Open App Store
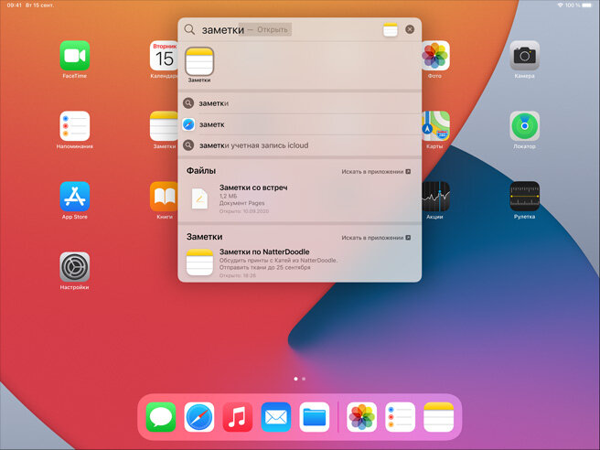Screen dimensions: 600x450 pos(75,197)
